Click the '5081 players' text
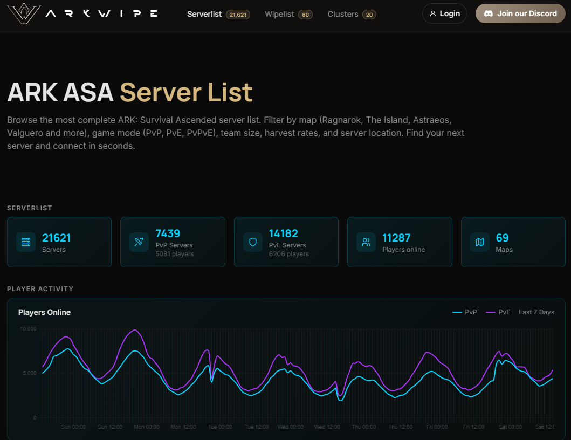The image size is (571, 440). click(x=175, y=254)
